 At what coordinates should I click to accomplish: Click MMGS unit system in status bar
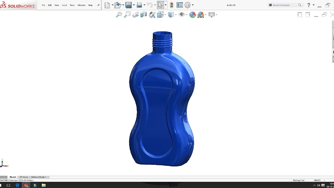[317, 180]
